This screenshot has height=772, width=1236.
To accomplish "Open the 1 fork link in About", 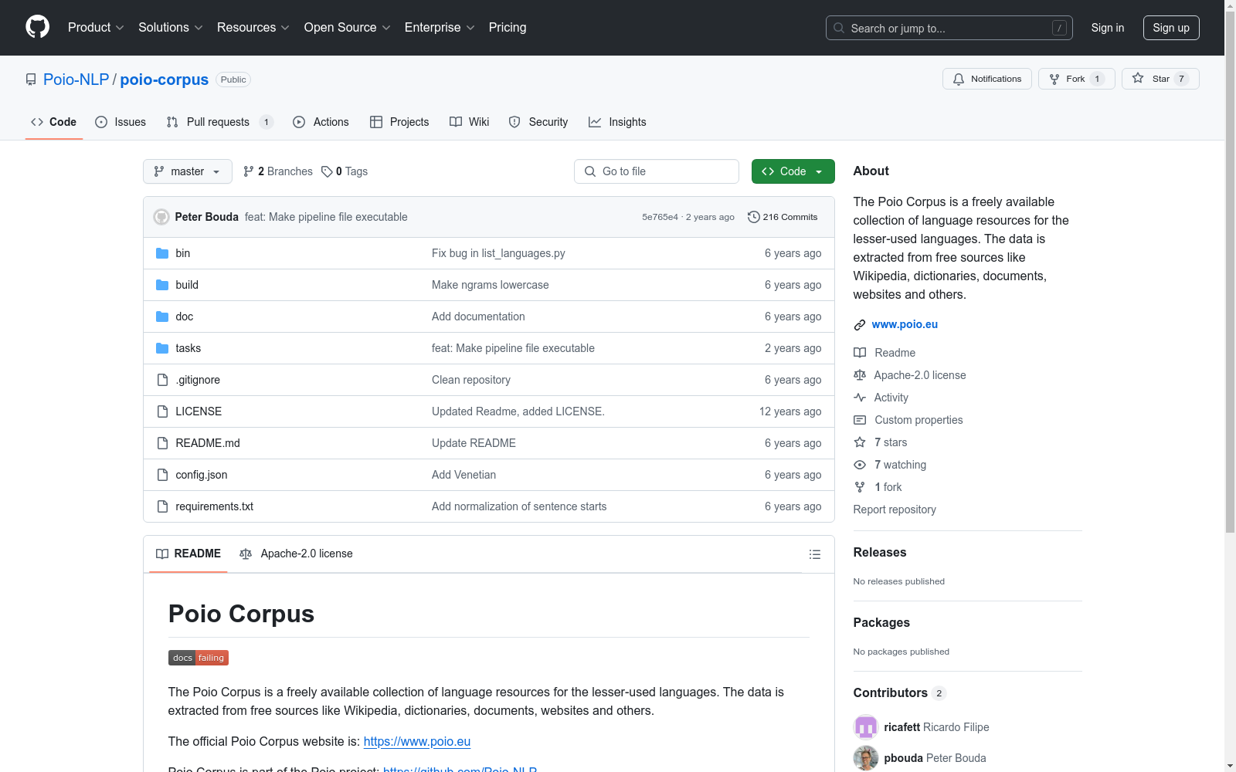I will point(888,487).
